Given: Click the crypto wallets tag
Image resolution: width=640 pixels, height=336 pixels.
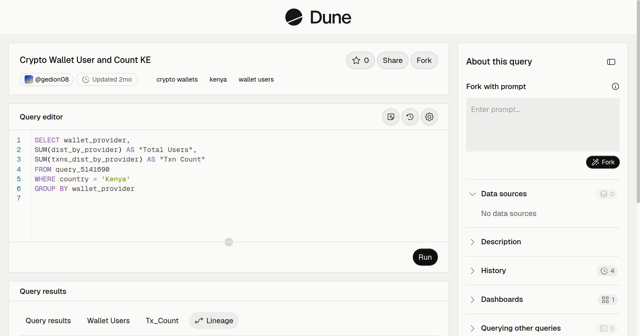Looking at the screenshot, I should point(177,79).
